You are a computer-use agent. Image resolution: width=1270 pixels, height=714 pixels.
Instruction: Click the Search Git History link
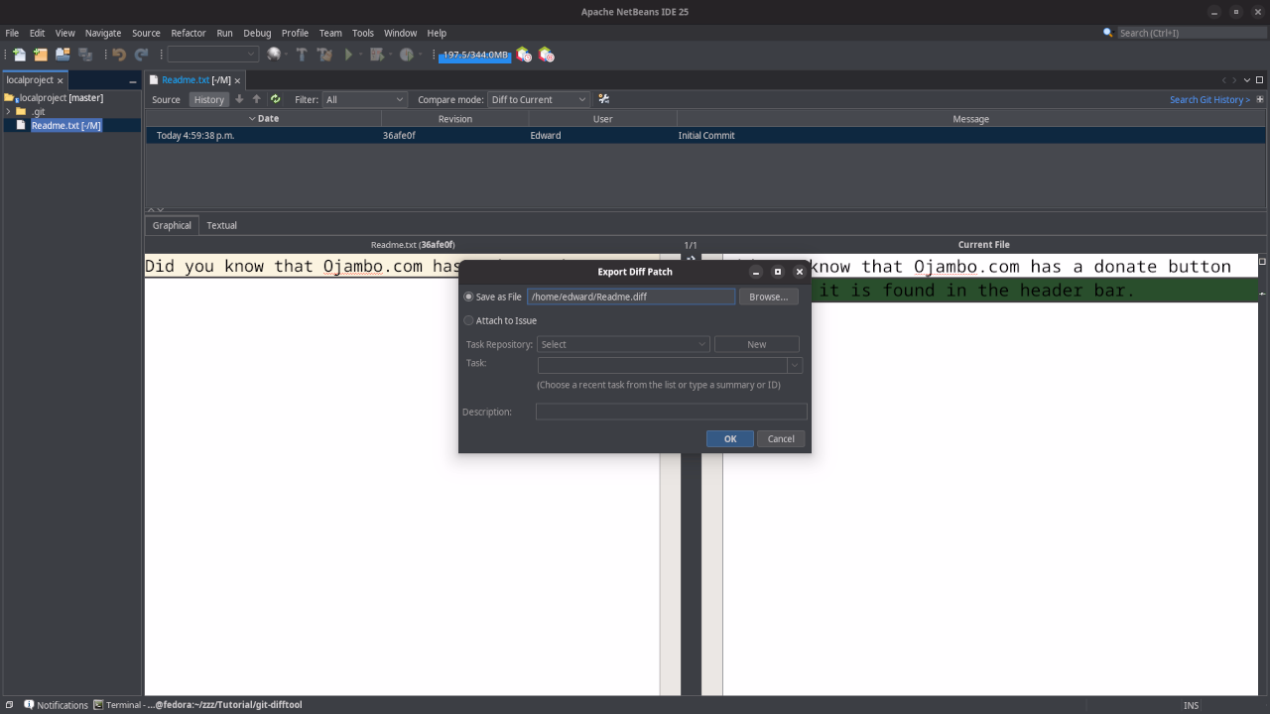(x=1209, y=99)
